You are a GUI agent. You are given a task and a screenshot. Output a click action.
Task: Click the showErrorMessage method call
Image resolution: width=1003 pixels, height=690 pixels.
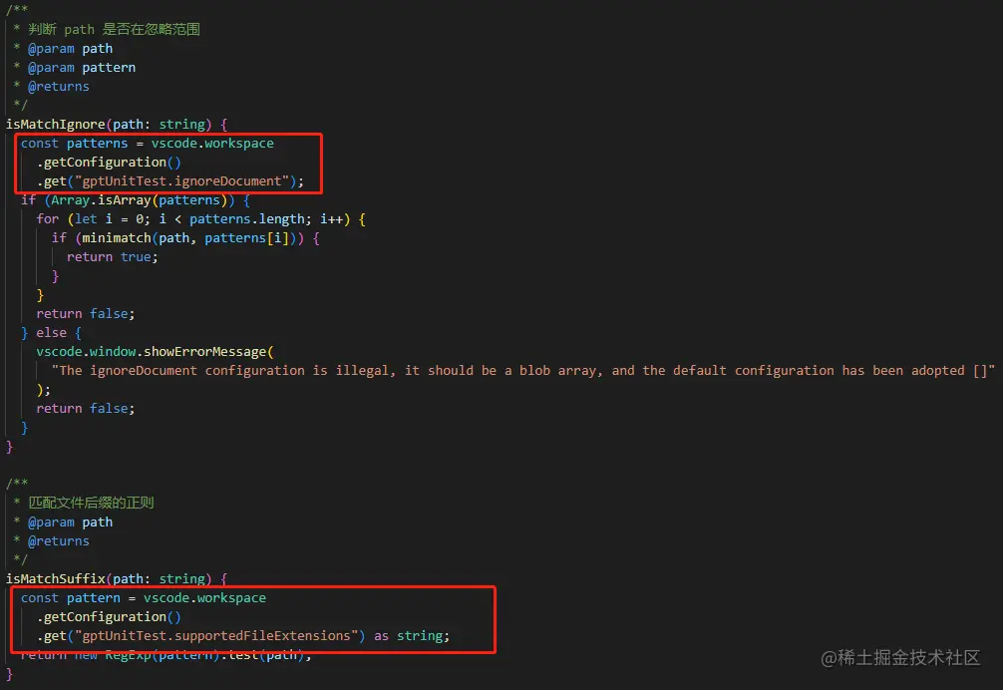tap(204, 352)
